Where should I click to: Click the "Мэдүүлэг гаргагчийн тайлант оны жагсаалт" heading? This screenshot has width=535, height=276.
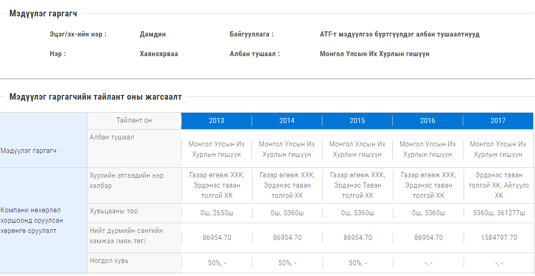tap(95, 97)
